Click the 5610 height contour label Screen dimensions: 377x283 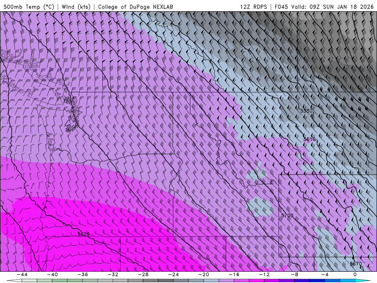click(x=310, y=139)
